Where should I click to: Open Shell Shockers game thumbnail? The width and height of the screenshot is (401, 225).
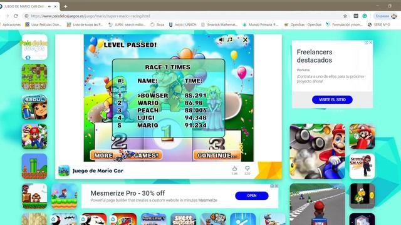click(184, 219)
